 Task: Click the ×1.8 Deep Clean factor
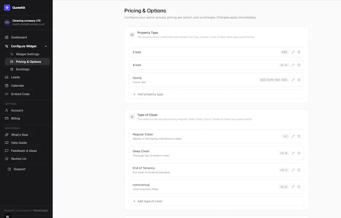(283, 153)
